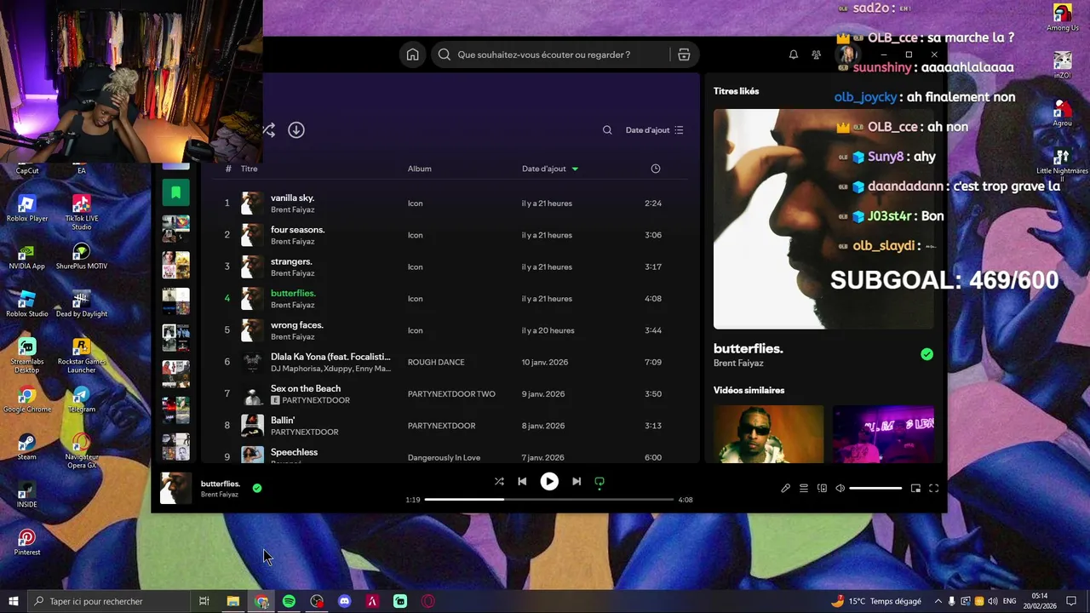1090x613 pixels.
Task: Toggle shuffle in the bottom player bar
Action: (499, 481)
